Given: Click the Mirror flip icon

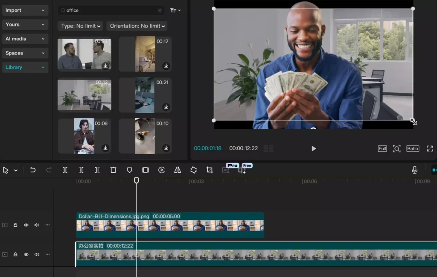Looking at the screenshot, I should pyautogui.click(x=178, y=170).
